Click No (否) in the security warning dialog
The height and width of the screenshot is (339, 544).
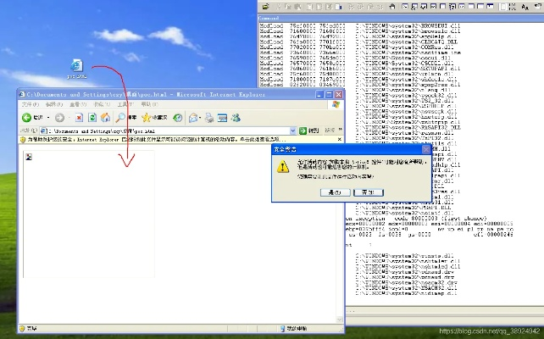(368, 192)
